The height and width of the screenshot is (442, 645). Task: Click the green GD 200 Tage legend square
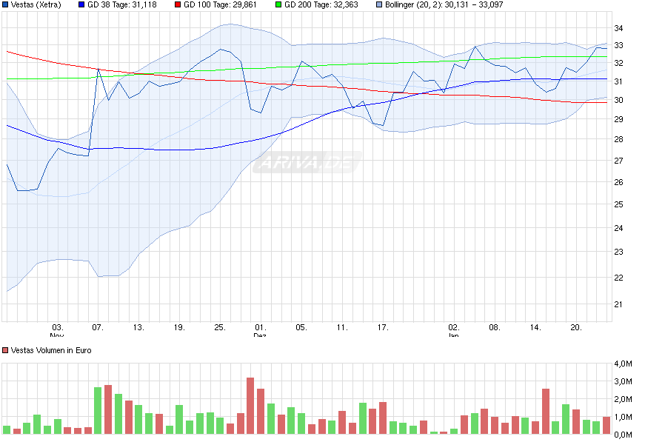(277, 5)
